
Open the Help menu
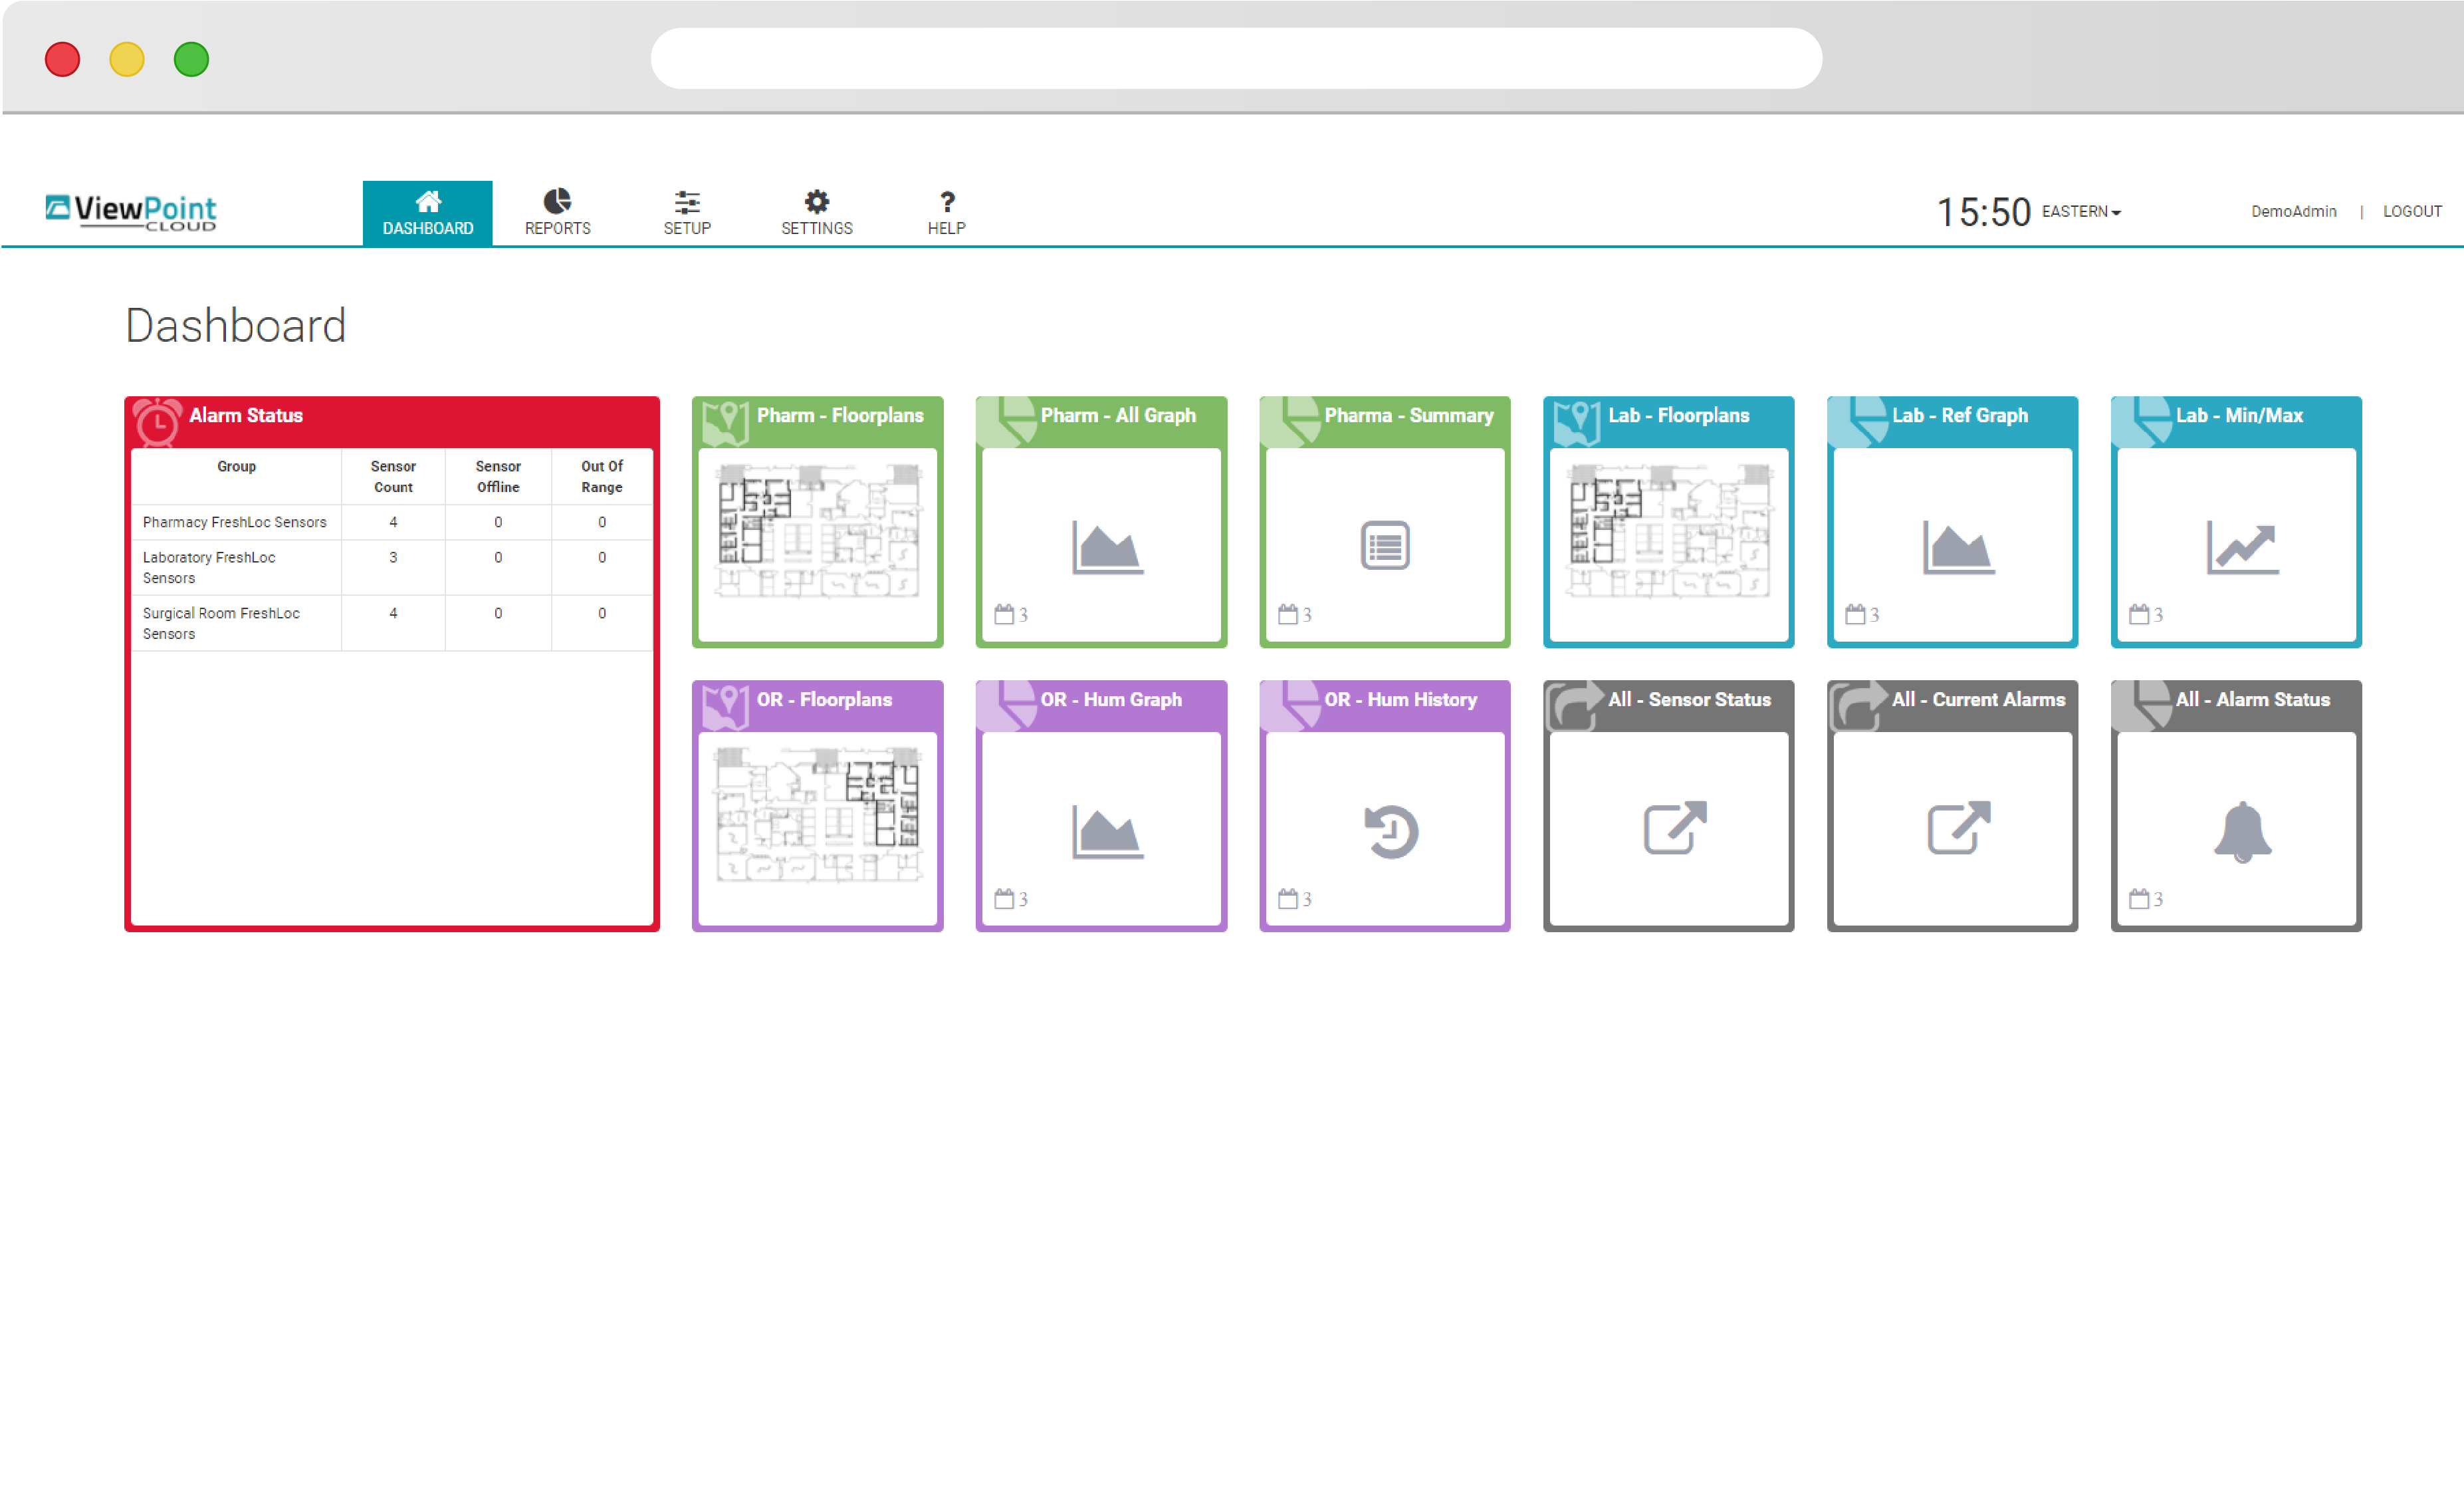[x=946, y=213]
